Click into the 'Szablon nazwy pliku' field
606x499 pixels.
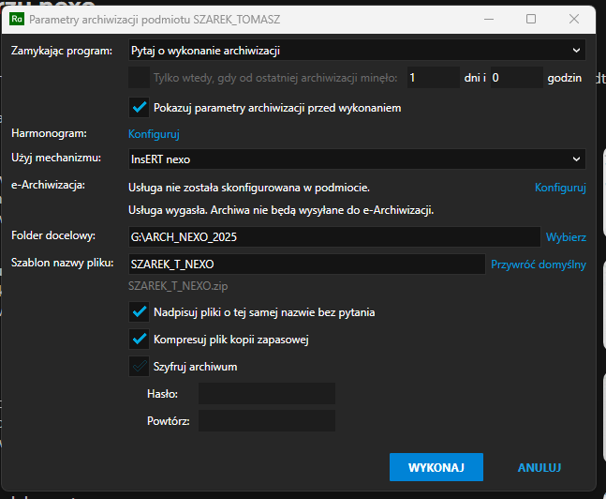307,264
